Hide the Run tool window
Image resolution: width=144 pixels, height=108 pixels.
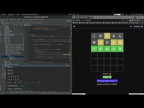pyautogui.click(x=69, y=66)
